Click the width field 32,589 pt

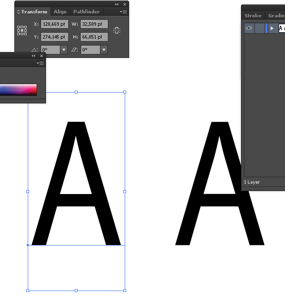click(x=94, y=24)
